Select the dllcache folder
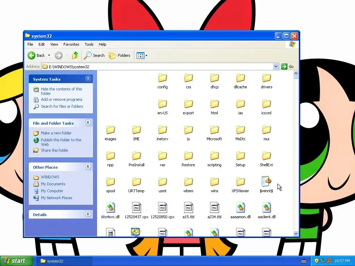 [240, 81]
